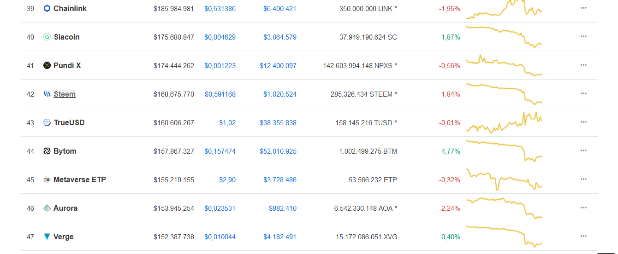Open the three-dot menu for Verge
618x254 pixels.
click(583, 236)
